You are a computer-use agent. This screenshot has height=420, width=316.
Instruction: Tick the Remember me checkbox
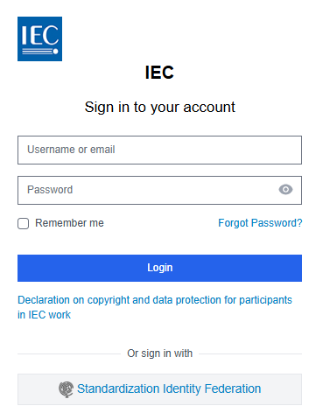(23, 223)
